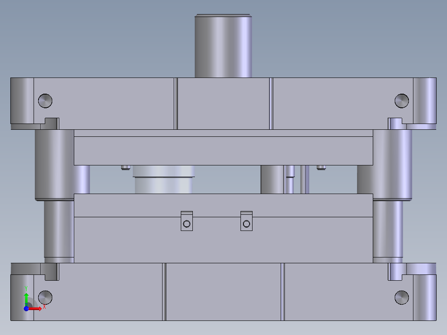The width and height of the screenshot is (447, 335).
Task: Click the small bolt head on the right side
Action: click(x=321, y=167)
